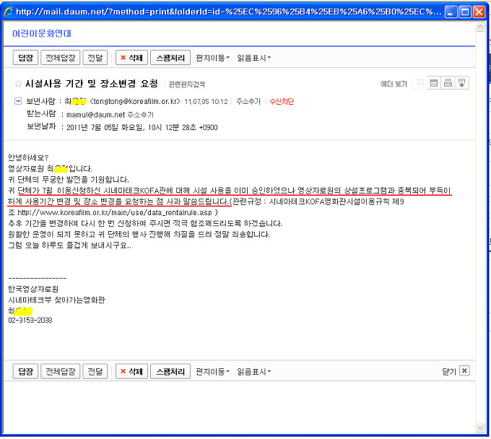Click the scrollbar down arrow
Viewport: 491px width, 439px height.
(x=480, y=427)
